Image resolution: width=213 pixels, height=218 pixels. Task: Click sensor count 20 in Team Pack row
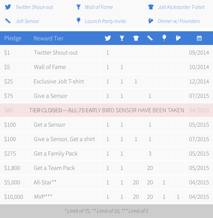pos(150,168)
